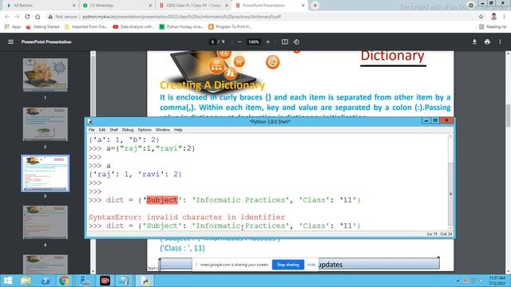Print the PDF document
511x287 pixels.
pos(487,42)
